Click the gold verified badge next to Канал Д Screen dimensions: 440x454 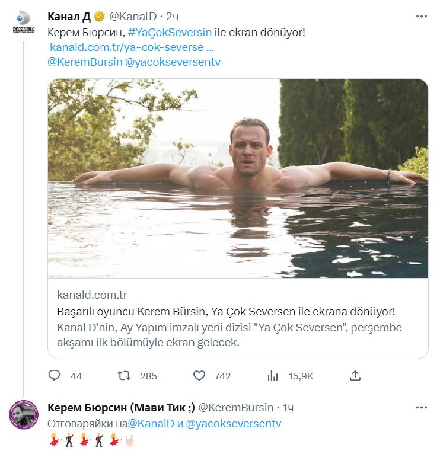[x=100, y=15]
